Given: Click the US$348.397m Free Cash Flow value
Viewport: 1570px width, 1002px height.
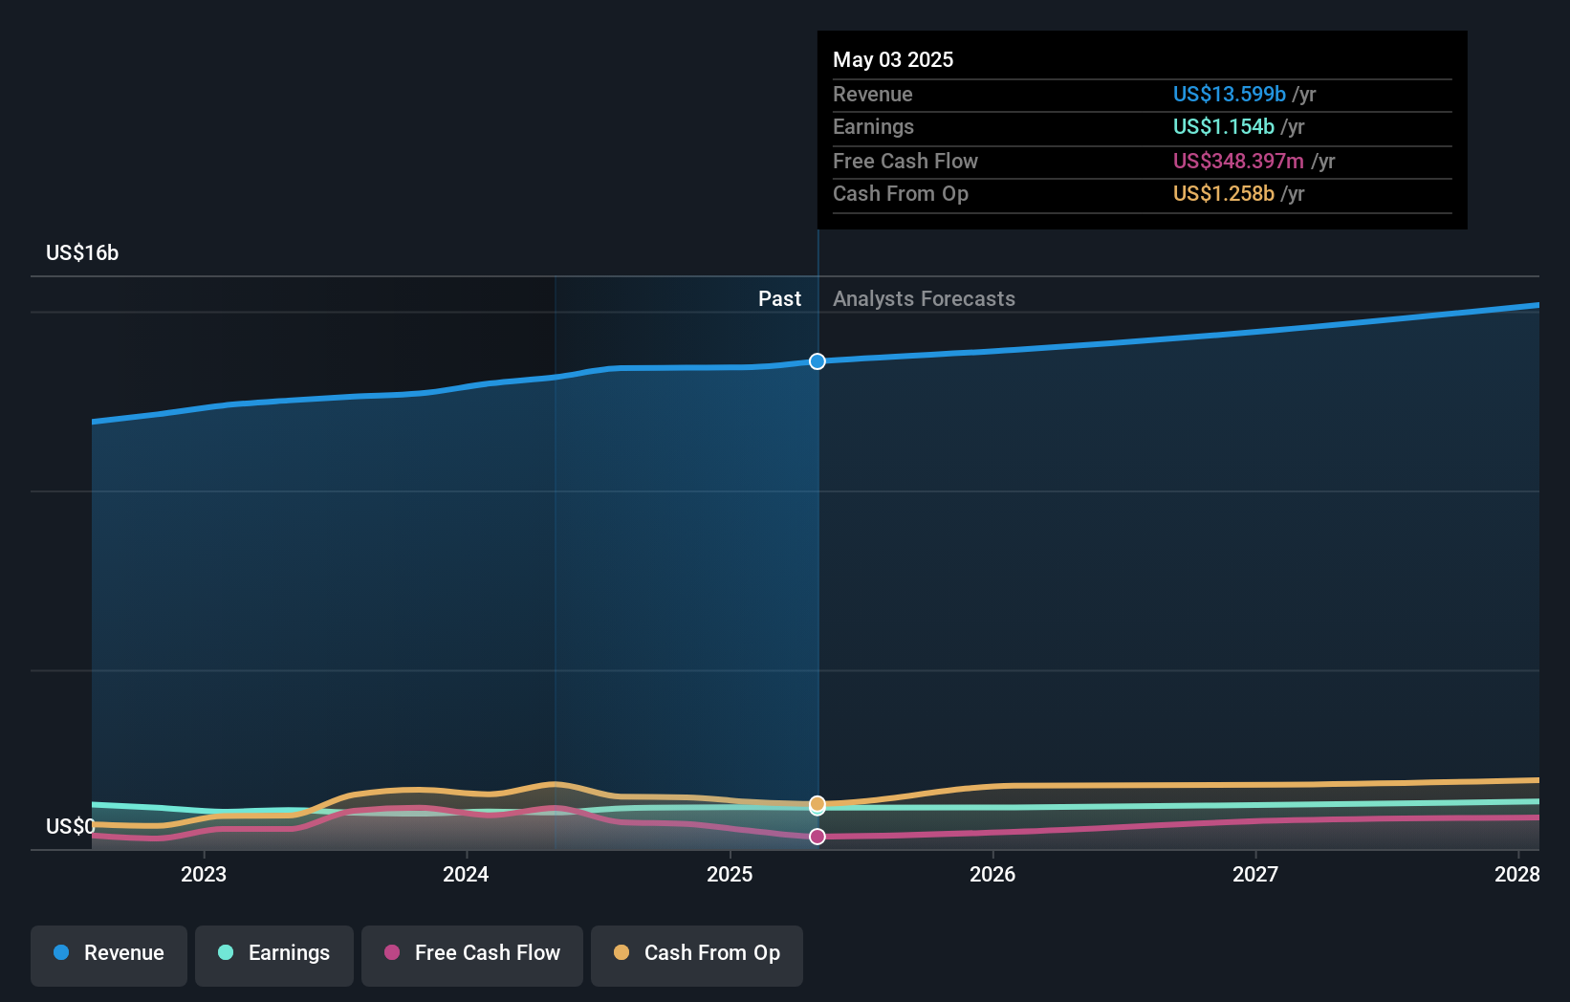Looking at the screenshot, I should click(x=1239, y=161).
